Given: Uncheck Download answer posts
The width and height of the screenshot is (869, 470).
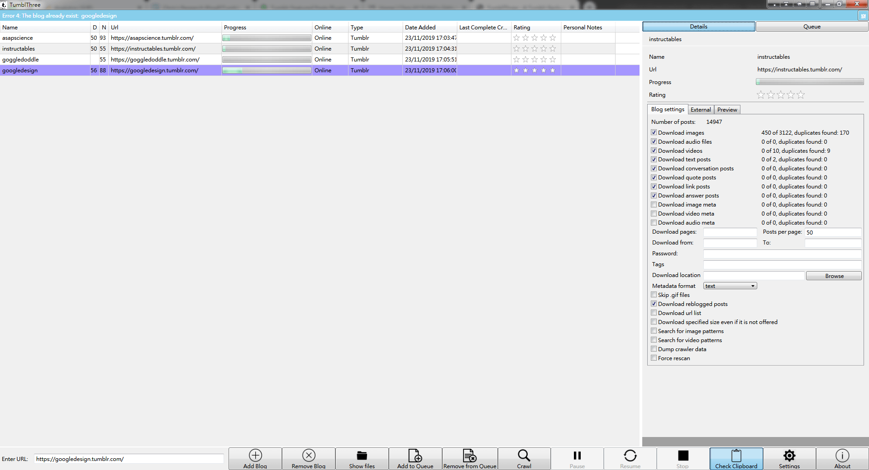Looking at the screenshot, I should [654, 196].
